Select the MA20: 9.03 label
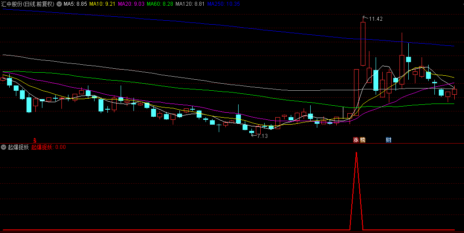This screenshot has height=233, width=464. (131, 4)
